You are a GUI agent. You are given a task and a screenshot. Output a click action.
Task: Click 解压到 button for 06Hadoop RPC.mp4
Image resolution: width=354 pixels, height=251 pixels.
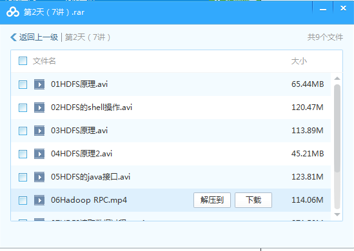coord(212,200)
